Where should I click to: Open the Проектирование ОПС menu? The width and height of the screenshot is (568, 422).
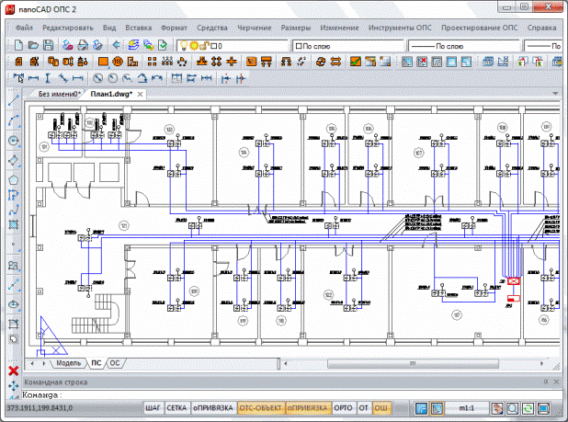click(x=479, y=28)
